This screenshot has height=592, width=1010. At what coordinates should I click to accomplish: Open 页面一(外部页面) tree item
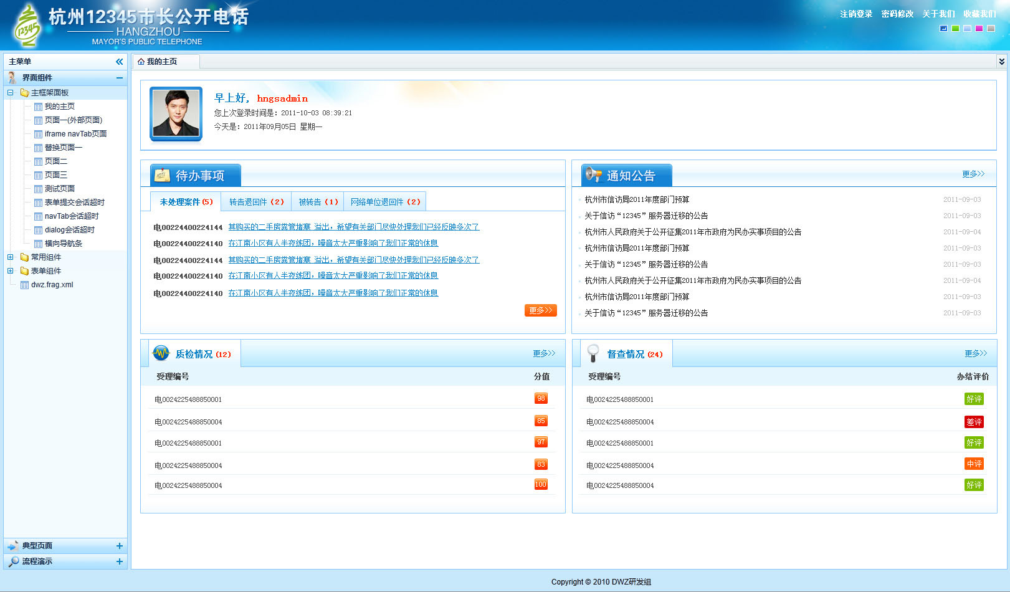74,120
